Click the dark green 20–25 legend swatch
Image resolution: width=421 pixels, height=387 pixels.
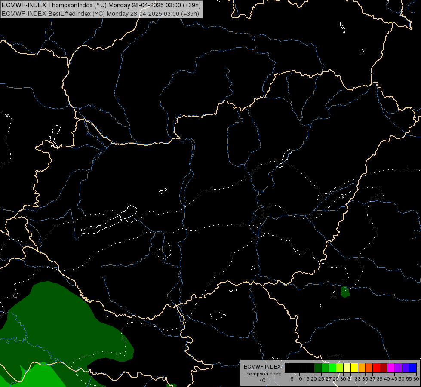pos(318,368)
